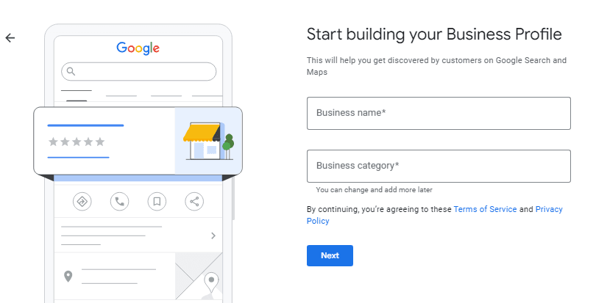
Task: Click the five-star rating row
Action: pos(77,142)
